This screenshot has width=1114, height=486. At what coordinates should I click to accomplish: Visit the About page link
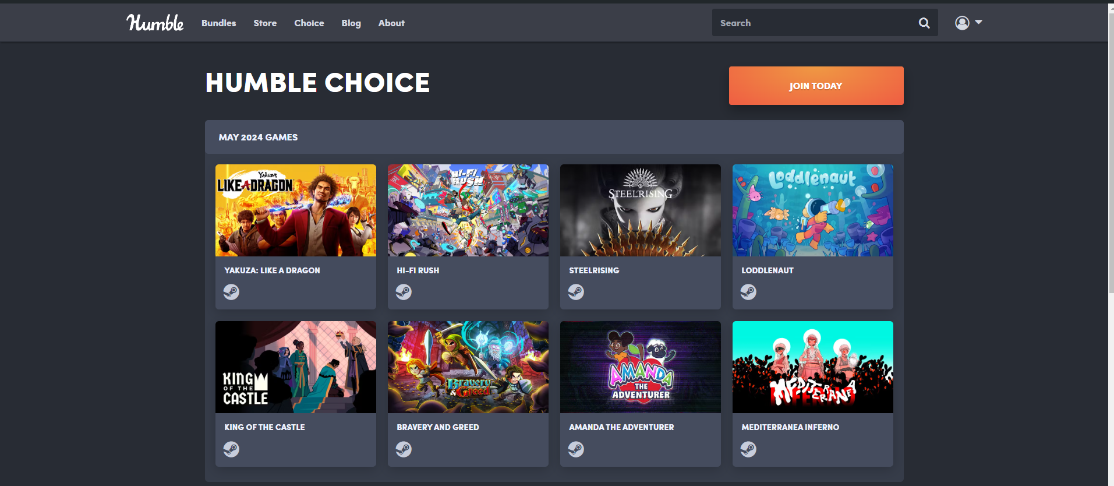click(391, 23)
